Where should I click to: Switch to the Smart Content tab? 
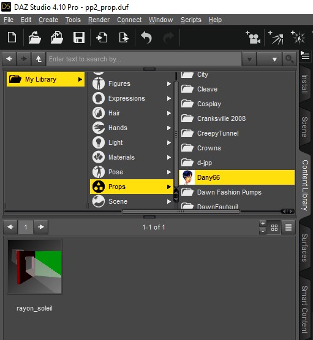[x=305, y=310]
